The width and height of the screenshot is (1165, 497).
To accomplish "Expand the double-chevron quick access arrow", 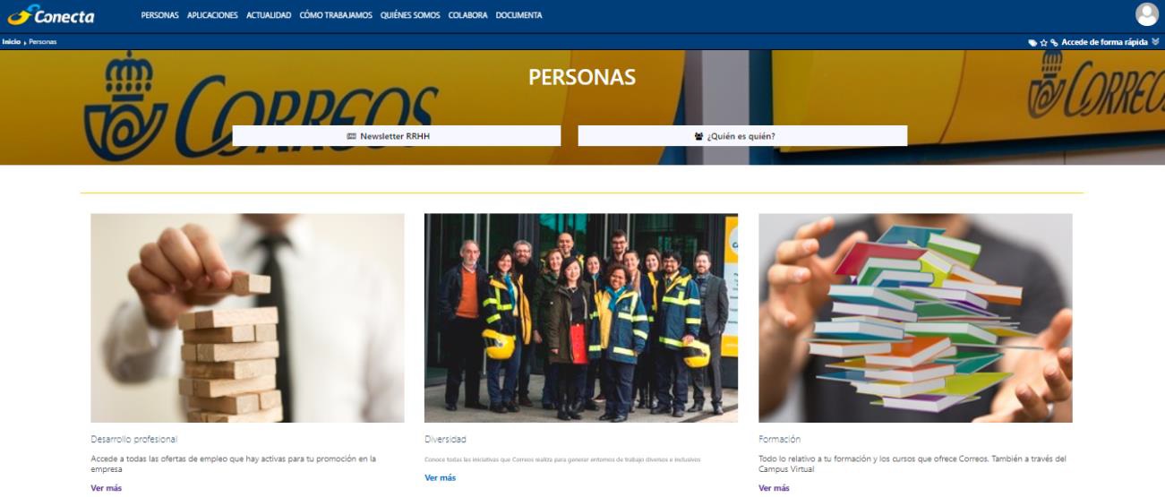I will click(x=1155, y=41).
